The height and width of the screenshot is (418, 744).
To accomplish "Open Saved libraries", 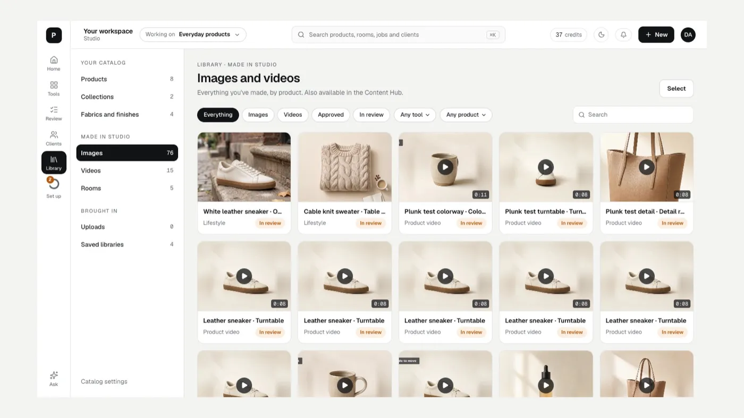I will click(127, 244).
